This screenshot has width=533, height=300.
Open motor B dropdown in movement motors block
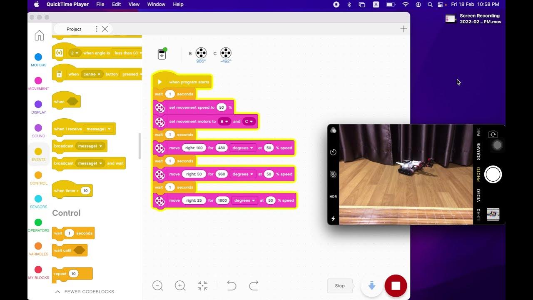[224, 121]
